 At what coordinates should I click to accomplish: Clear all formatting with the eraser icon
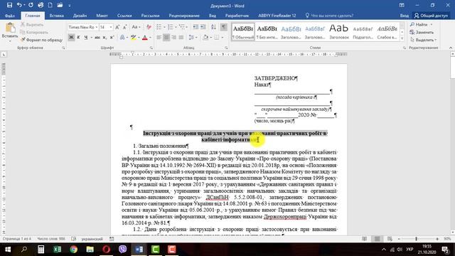point(149,27)
